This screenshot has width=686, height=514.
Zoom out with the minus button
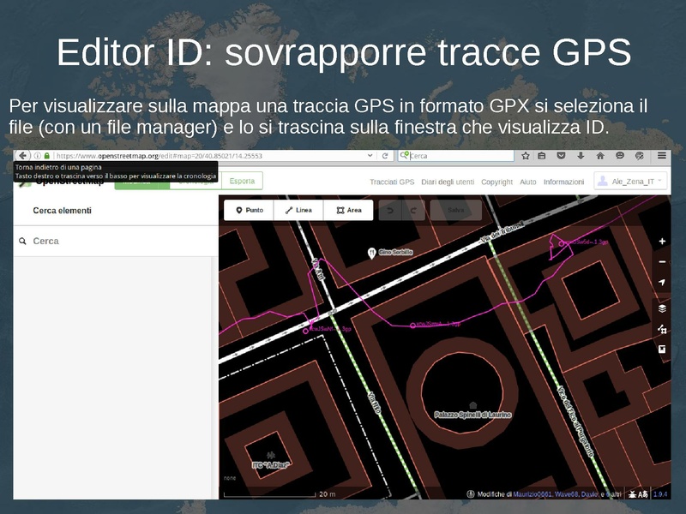662,262
